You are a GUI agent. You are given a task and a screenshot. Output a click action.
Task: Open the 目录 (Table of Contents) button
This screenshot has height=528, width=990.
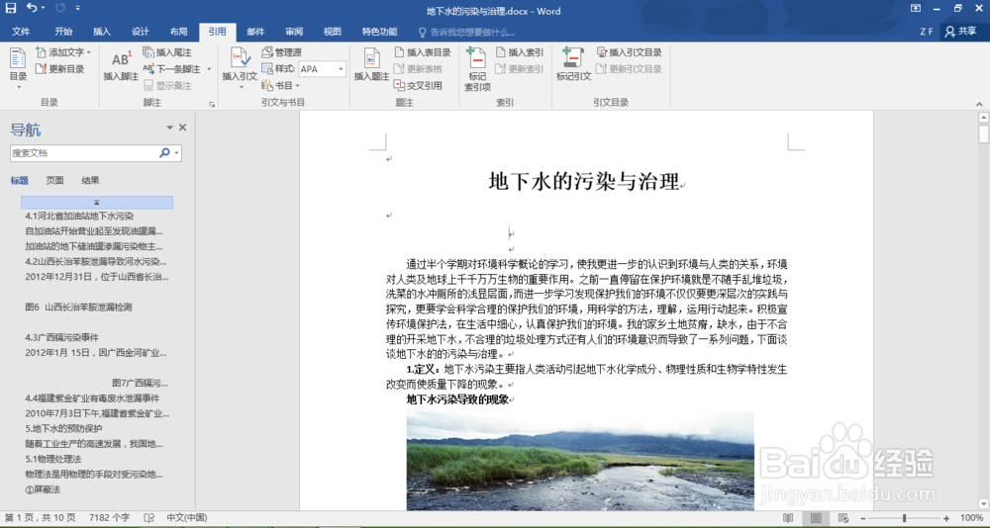[18, 68]
